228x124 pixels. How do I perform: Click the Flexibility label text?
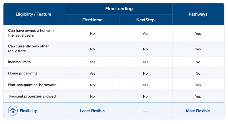28,111
